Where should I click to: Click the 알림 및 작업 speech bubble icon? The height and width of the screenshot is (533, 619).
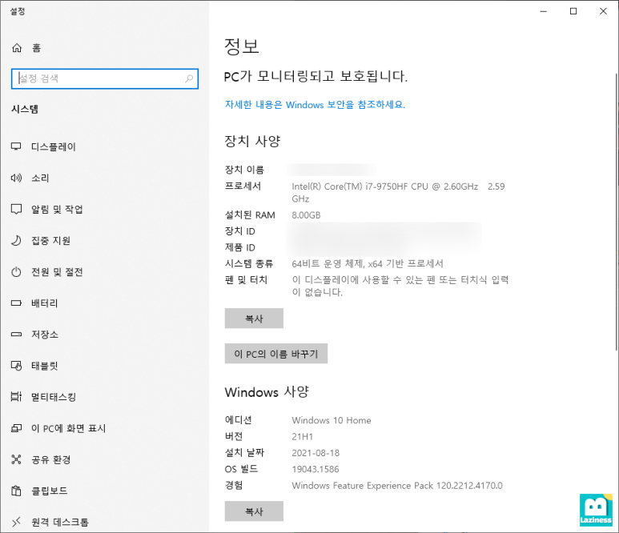point(16,209)
